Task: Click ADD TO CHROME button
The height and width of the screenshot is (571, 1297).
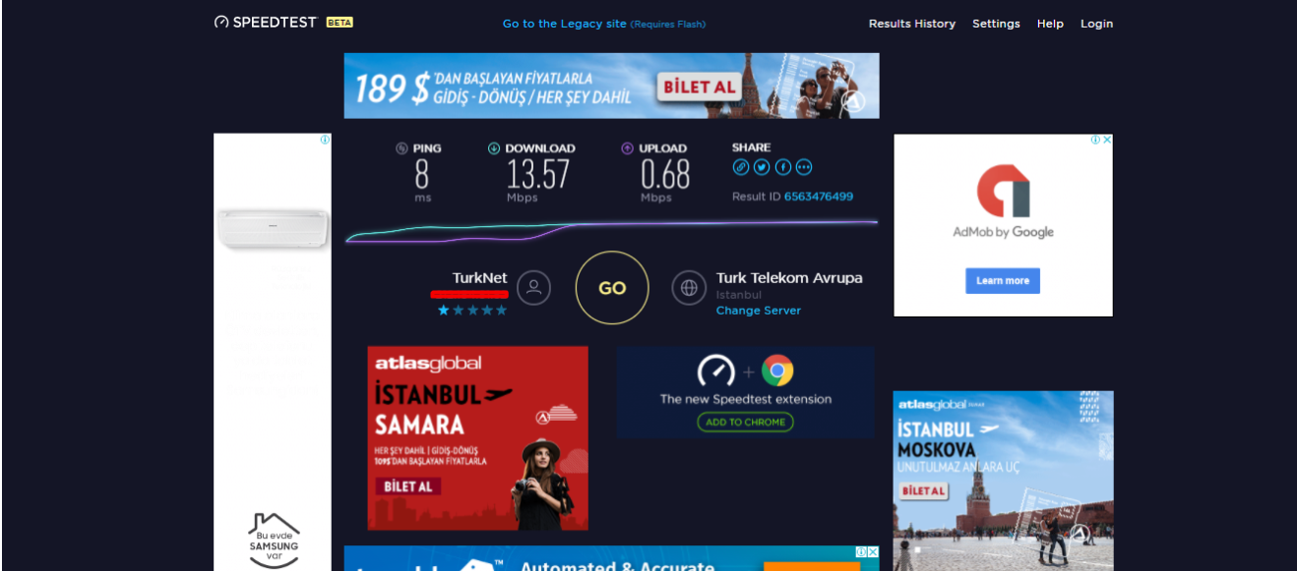Action: point(745,422)
